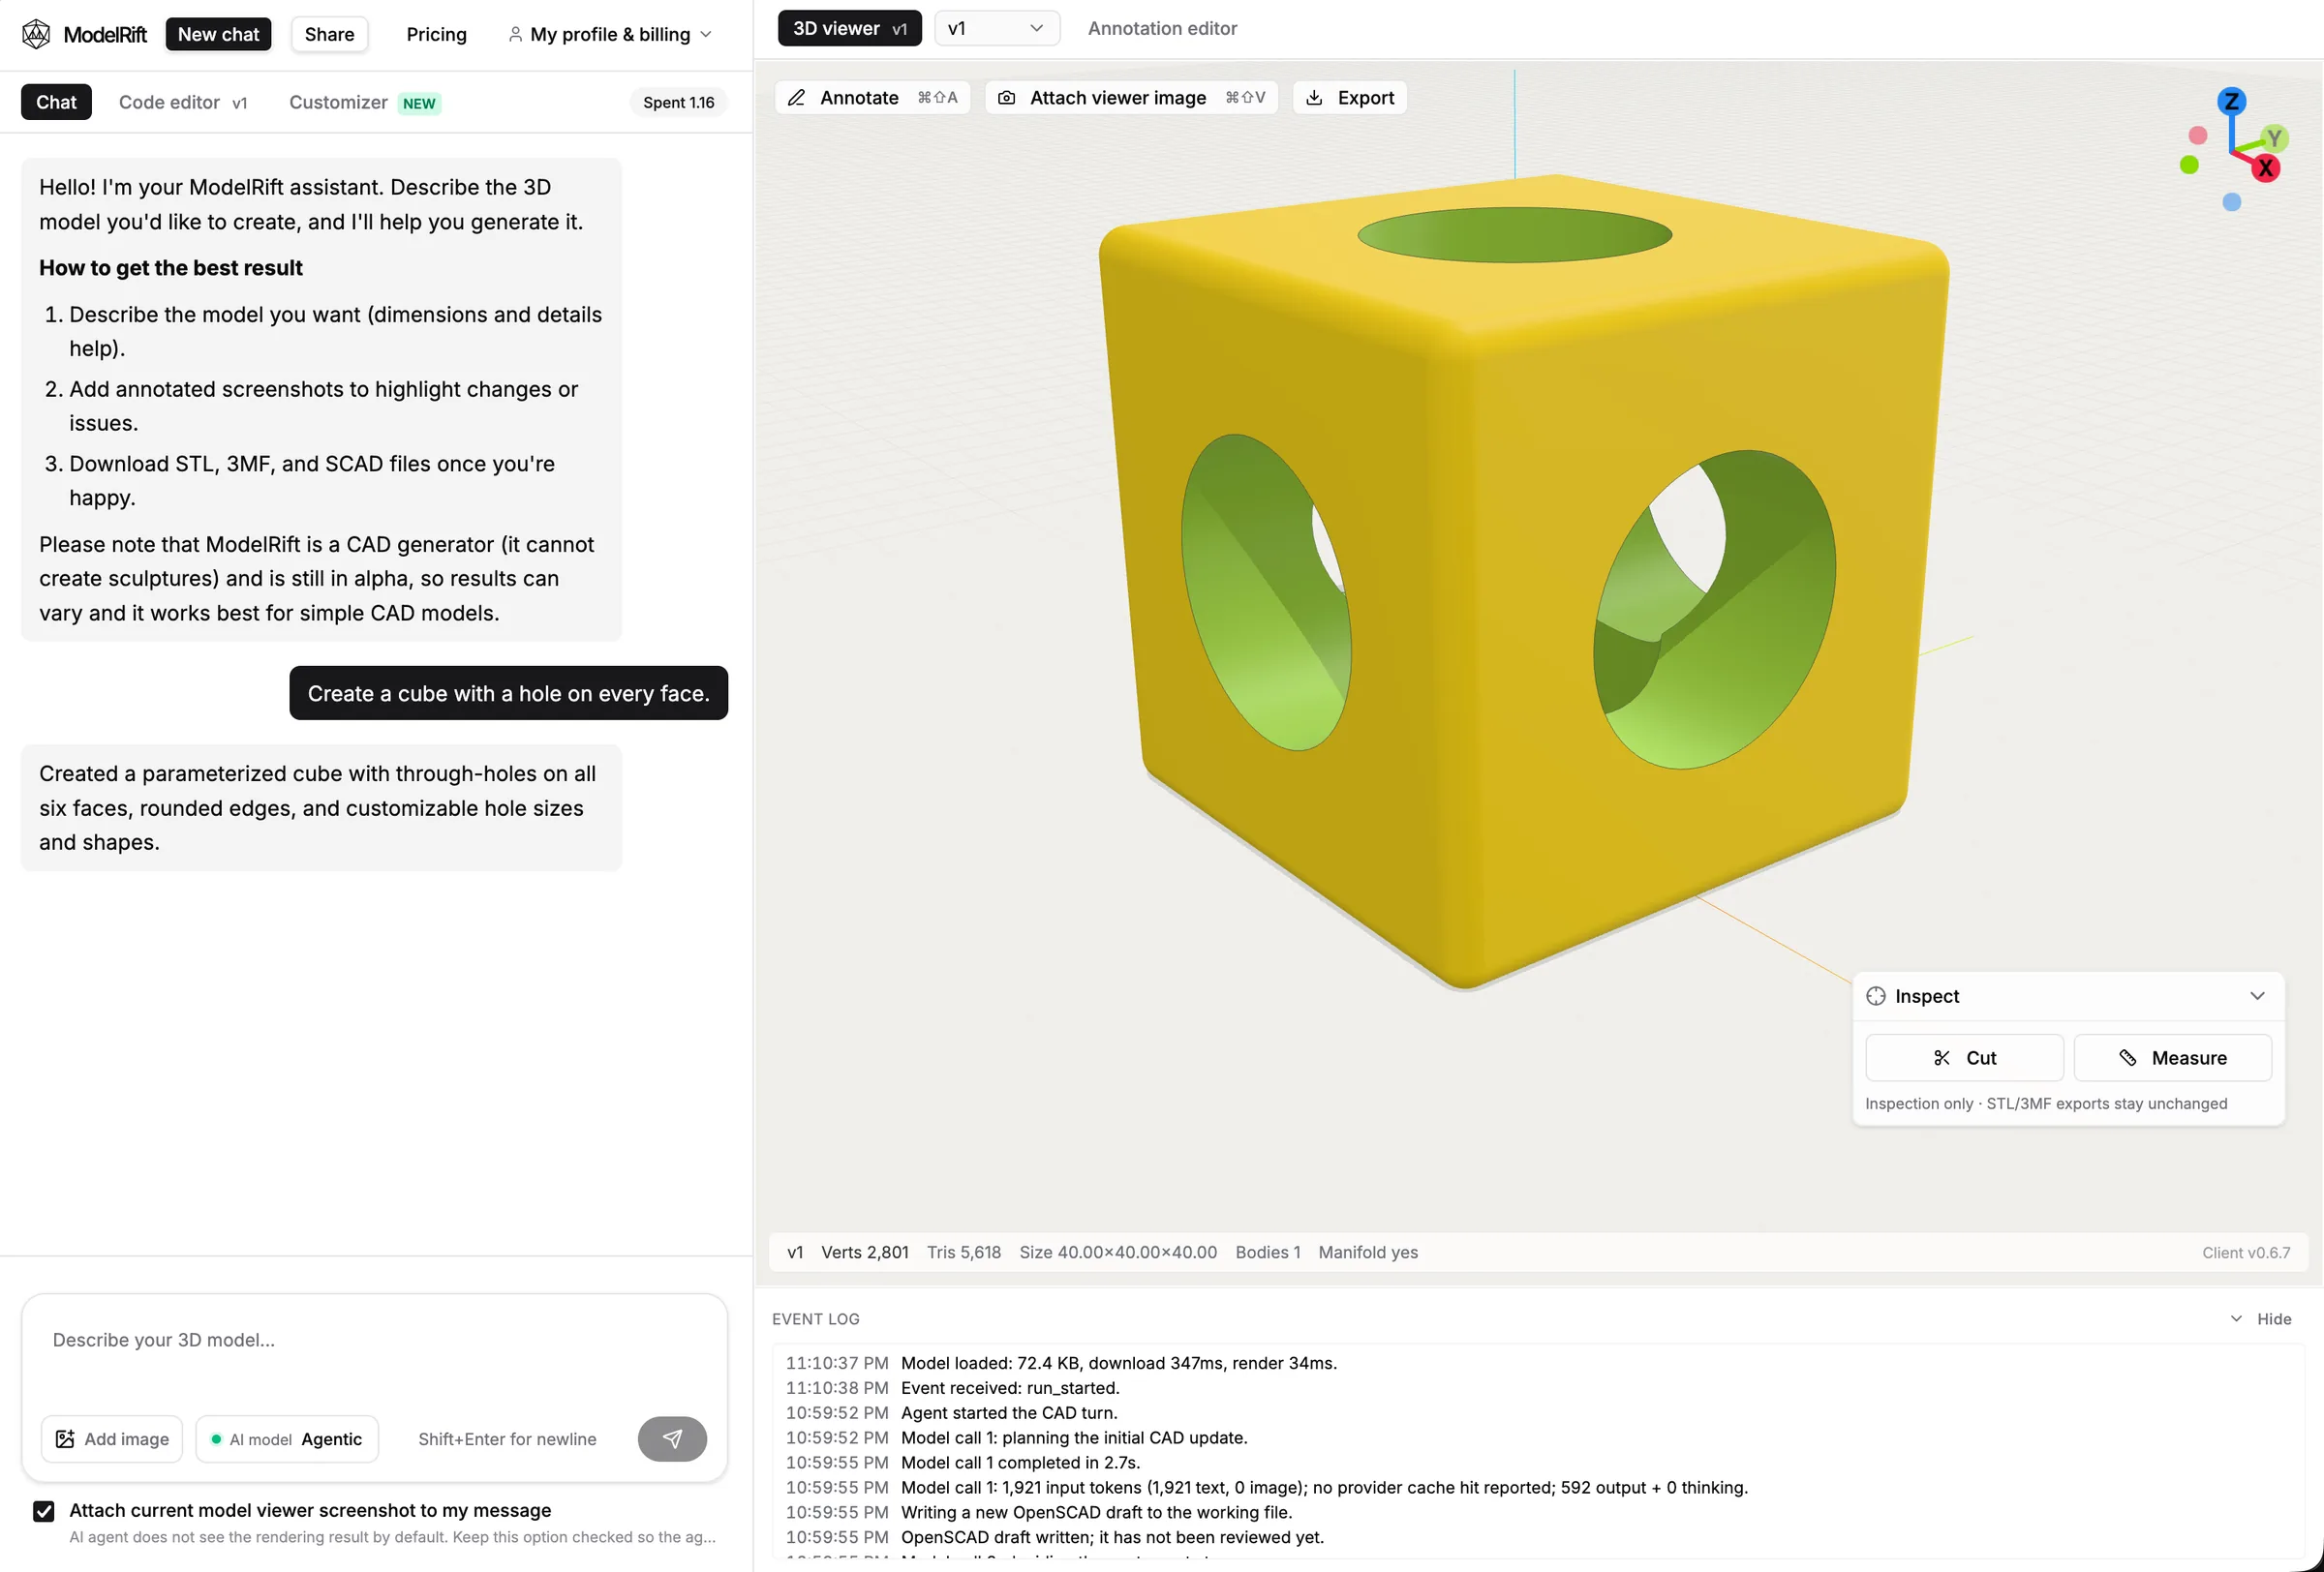Open the Code editor v1 tab
The height and width of the screenshot is (1572, 2324).
pyautogui.click(x=183, y=102)
